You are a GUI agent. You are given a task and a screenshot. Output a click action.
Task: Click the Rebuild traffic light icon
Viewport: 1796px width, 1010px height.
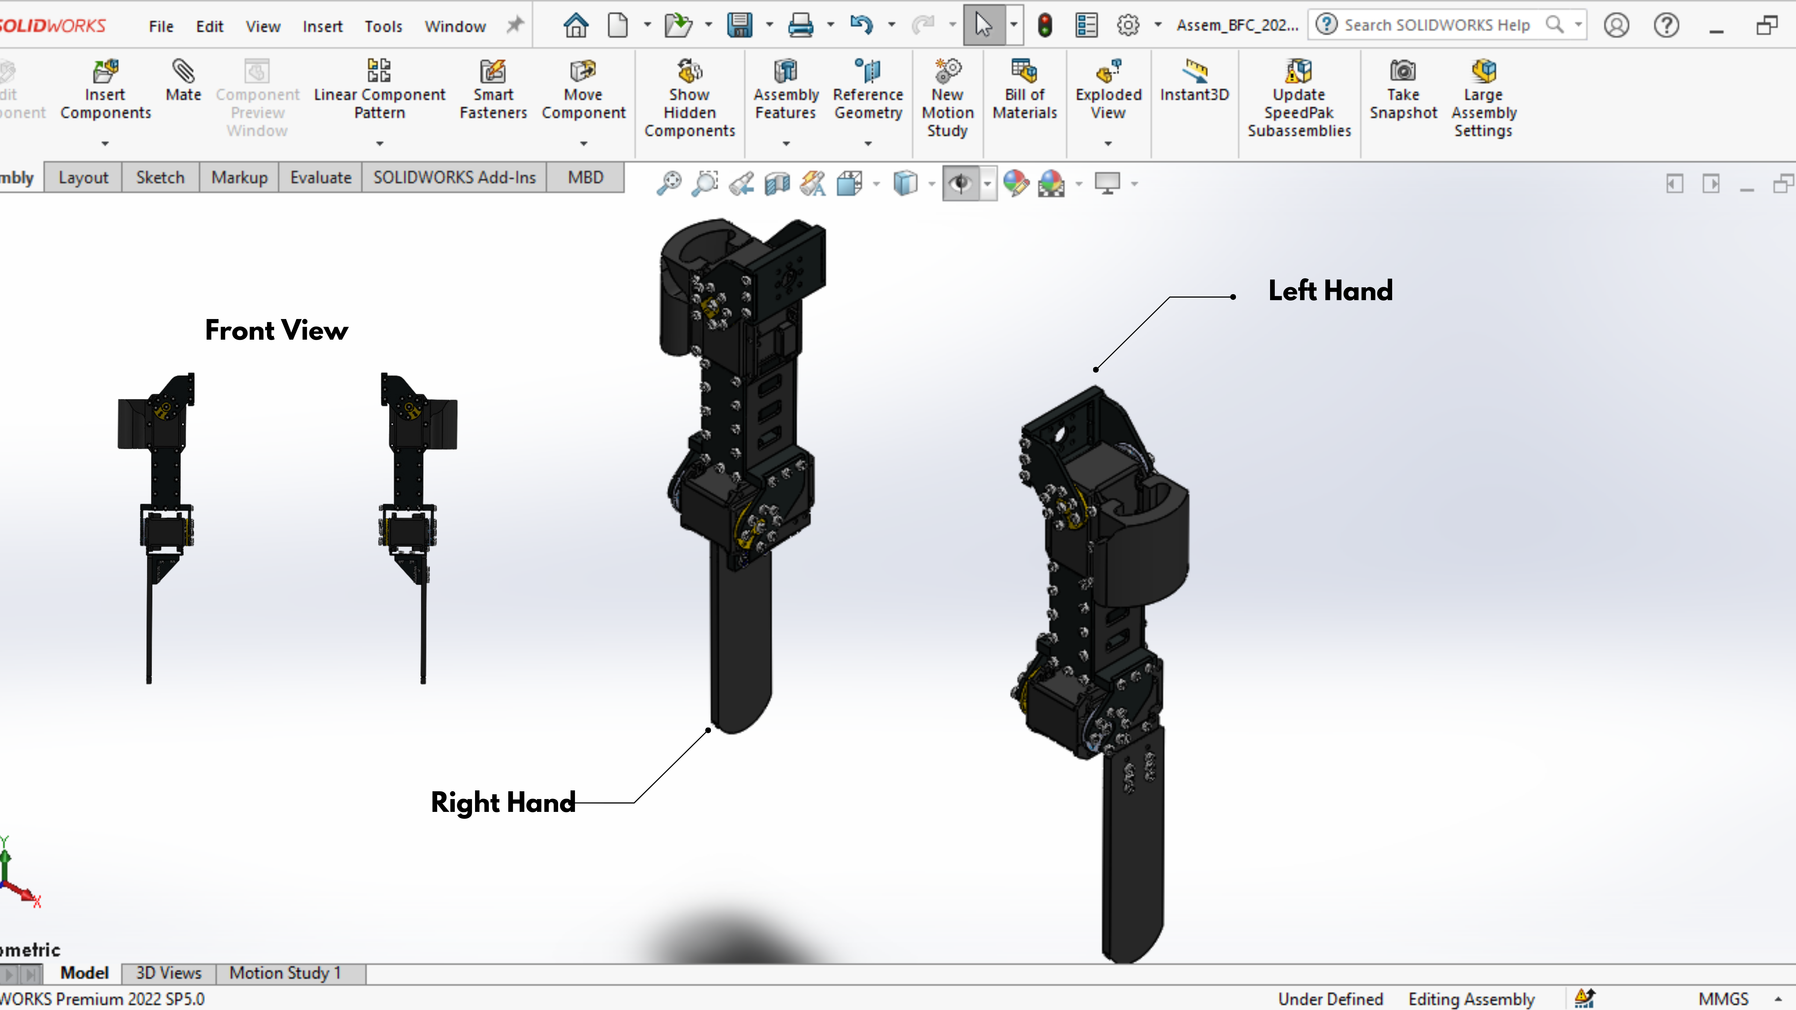1044,26
